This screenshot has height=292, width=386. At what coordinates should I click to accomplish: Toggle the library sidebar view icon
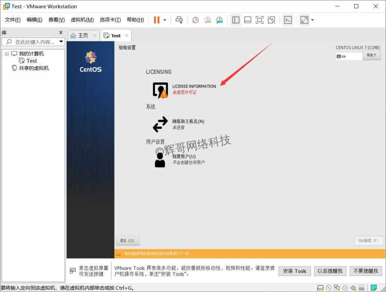click(x=236, y=20)
